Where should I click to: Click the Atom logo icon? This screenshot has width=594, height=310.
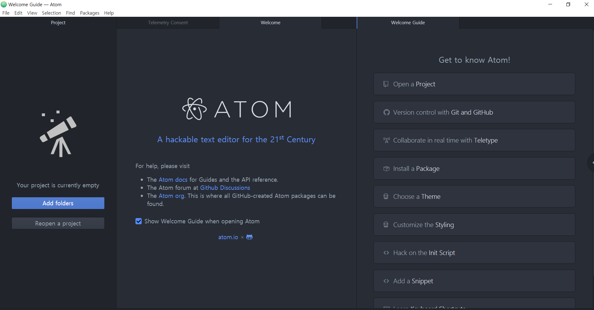194,109
